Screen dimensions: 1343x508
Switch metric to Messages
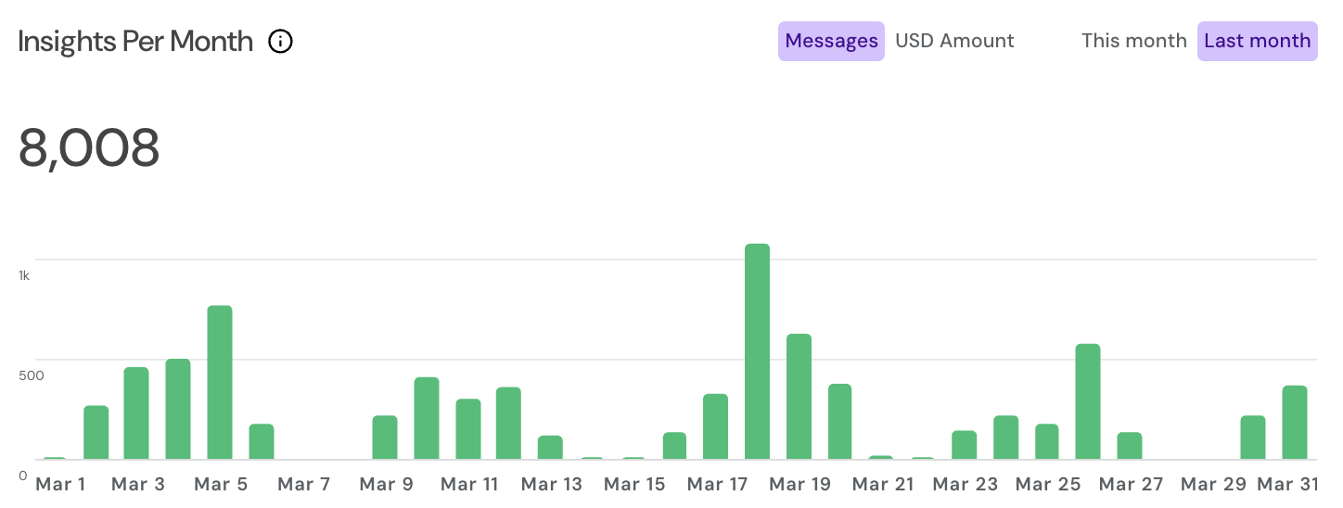(x=831, y=41)
